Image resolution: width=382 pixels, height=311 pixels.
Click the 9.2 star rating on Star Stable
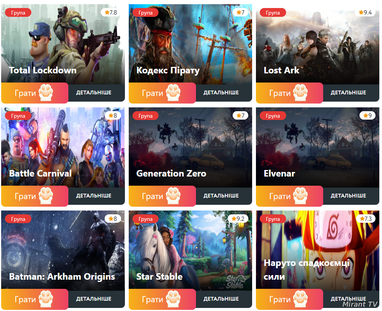[x=238, y=219]
